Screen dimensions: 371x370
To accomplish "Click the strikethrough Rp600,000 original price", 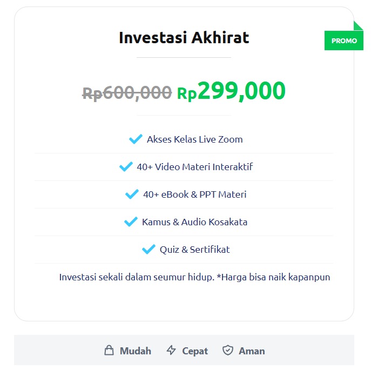I will point(127,93).
